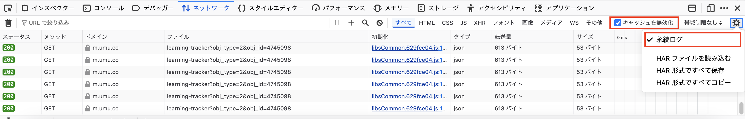The image size is (745, 119).
Task: Pause network recording
Action: [337, 23]
